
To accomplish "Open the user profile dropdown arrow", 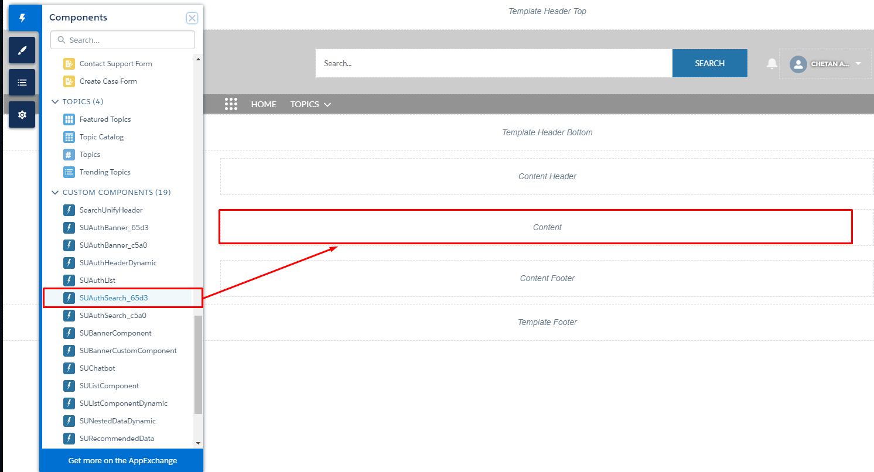I will [x=858, y=63].
